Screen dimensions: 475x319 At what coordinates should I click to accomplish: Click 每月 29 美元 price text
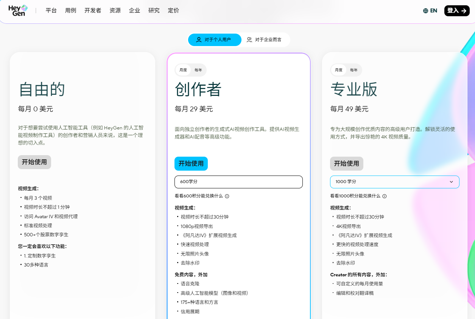tap(194, 109)
